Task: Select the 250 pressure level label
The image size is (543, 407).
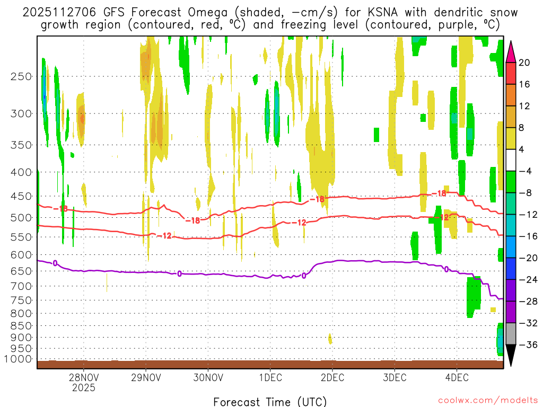Action: click(21, 76)
